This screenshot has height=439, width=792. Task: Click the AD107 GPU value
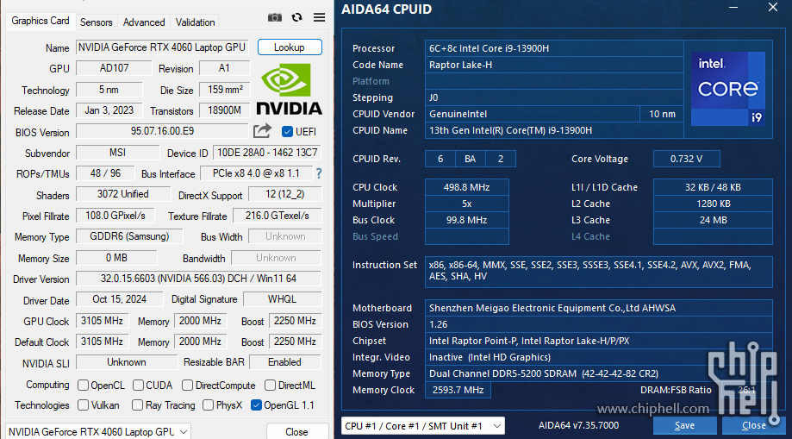tap(114, 68)
